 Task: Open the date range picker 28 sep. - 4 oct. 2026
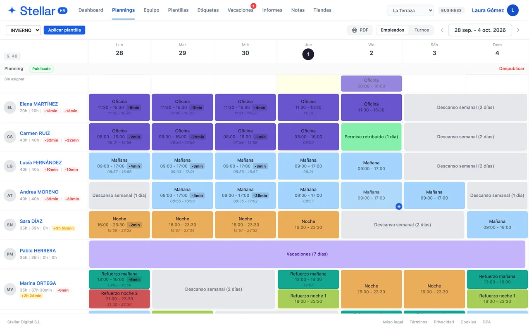480,30
